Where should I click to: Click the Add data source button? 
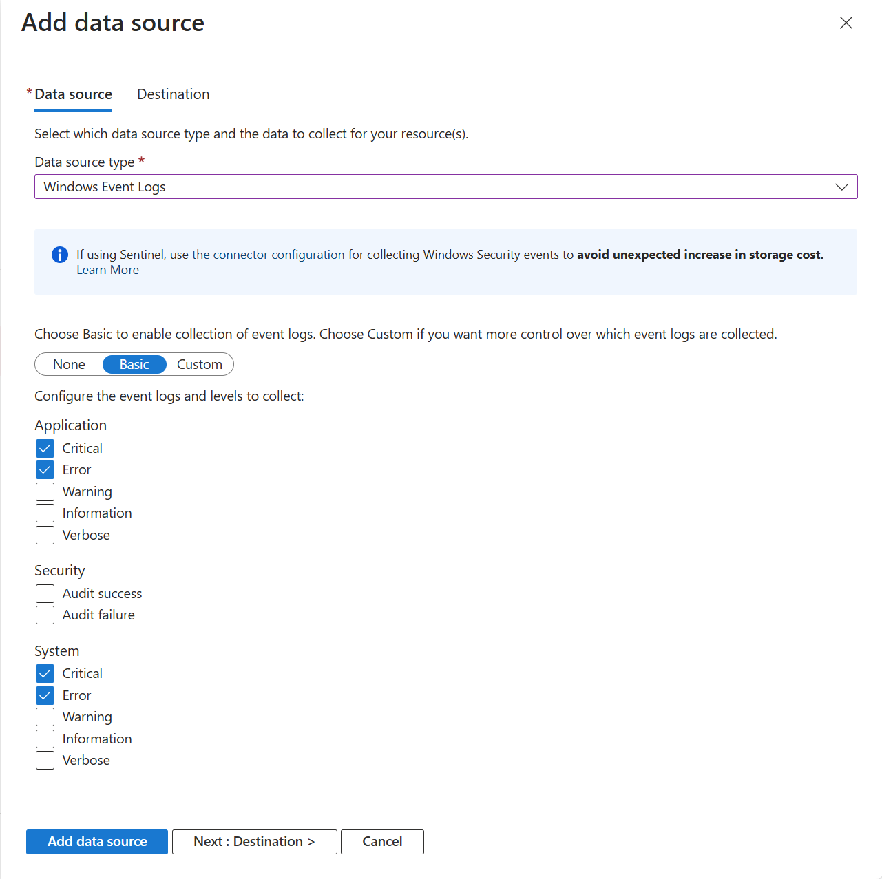point(97,841)
